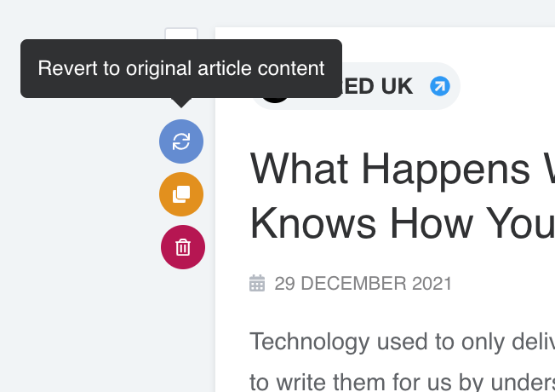Click the black publisher logo circle

[x=274, y=95]
